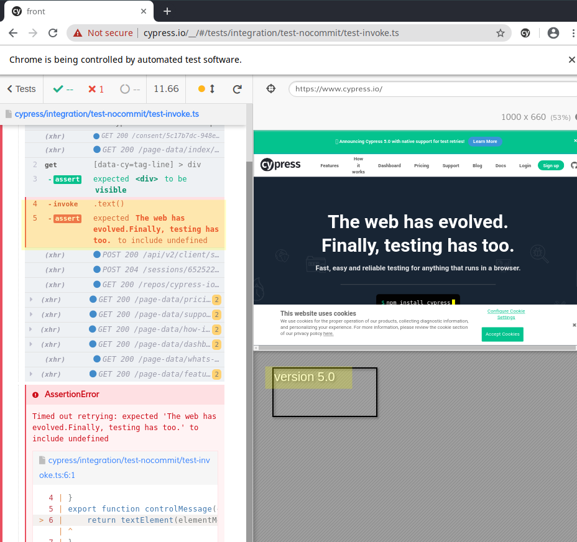Bookmark this page with the star icon
The image size is (577, 542).
point(500,33)
